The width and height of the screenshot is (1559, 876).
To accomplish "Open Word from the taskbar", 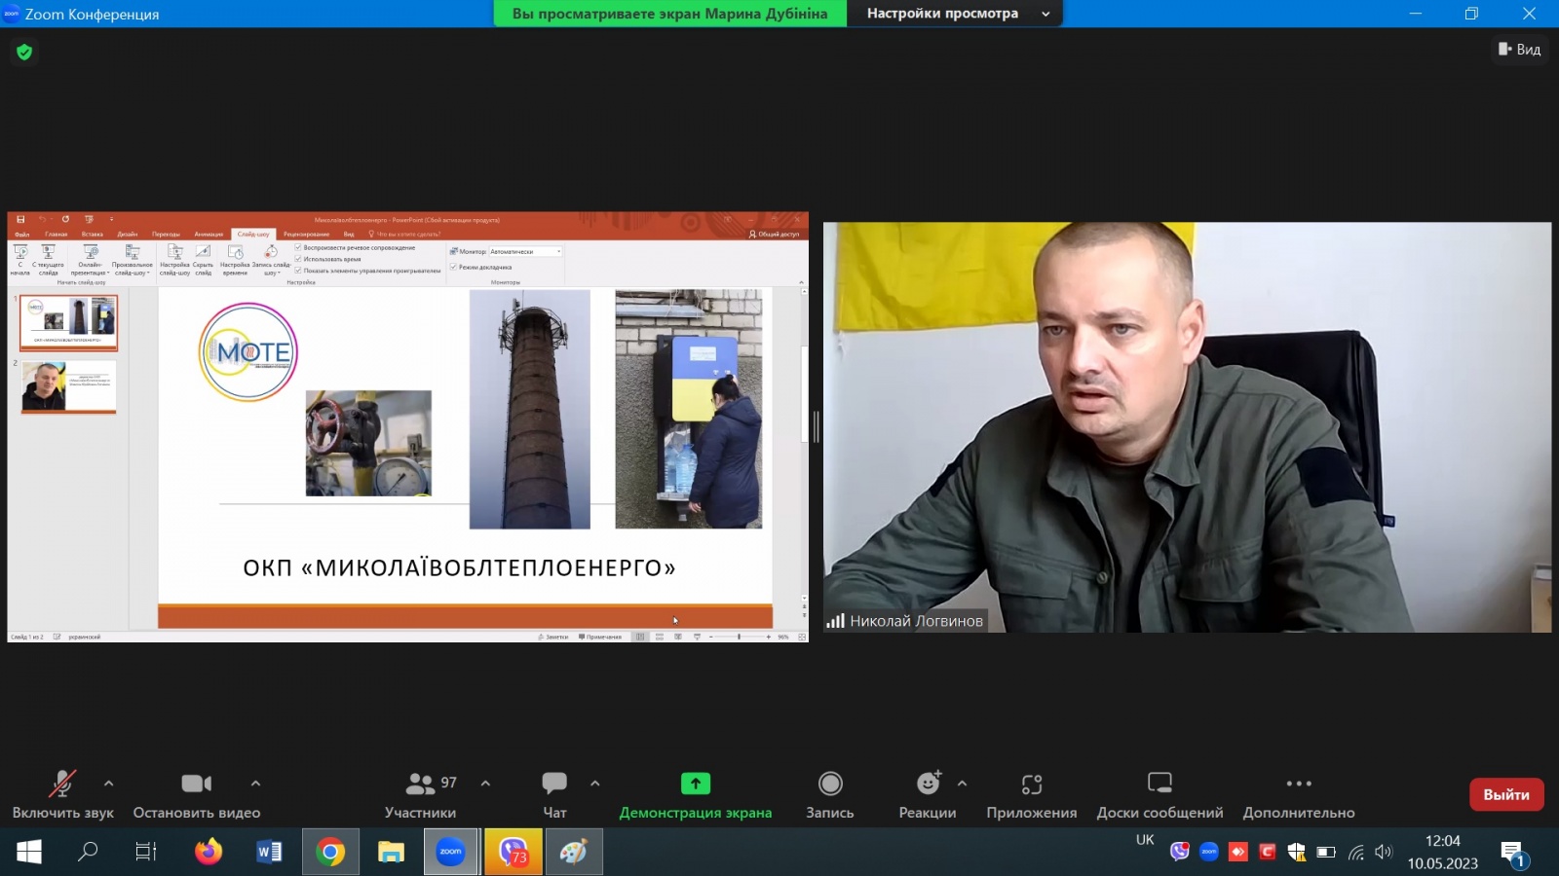I will tap(269, 853).
